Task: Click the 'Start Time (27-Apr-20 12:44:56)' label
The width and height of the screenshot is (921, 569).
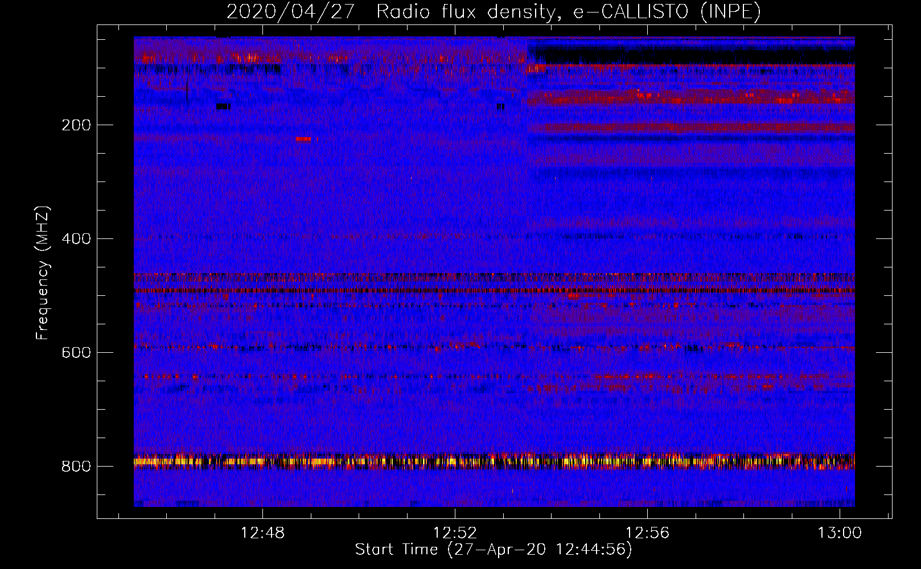Action: pos(494,550)
